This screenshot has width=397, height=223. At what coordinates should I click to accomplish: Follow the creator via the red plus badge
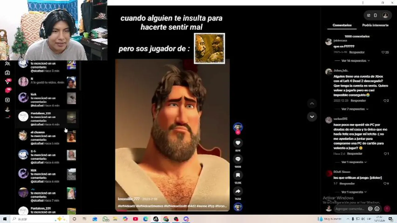[238, 132]
